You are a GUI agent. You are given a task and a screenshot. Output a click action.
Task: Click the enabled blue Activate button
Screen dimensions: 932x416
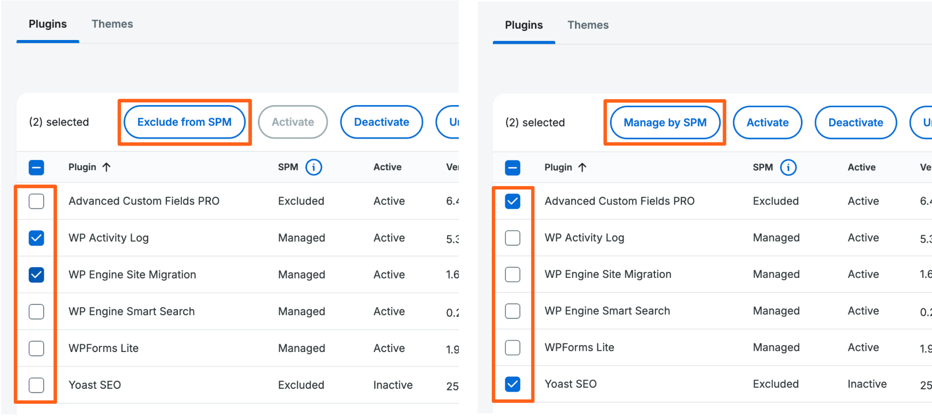coord(767,123)
